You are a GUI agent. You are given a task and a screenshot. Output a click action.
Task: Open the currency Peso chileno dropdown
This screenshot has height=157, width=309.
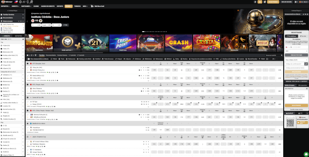tap(297, 60)
